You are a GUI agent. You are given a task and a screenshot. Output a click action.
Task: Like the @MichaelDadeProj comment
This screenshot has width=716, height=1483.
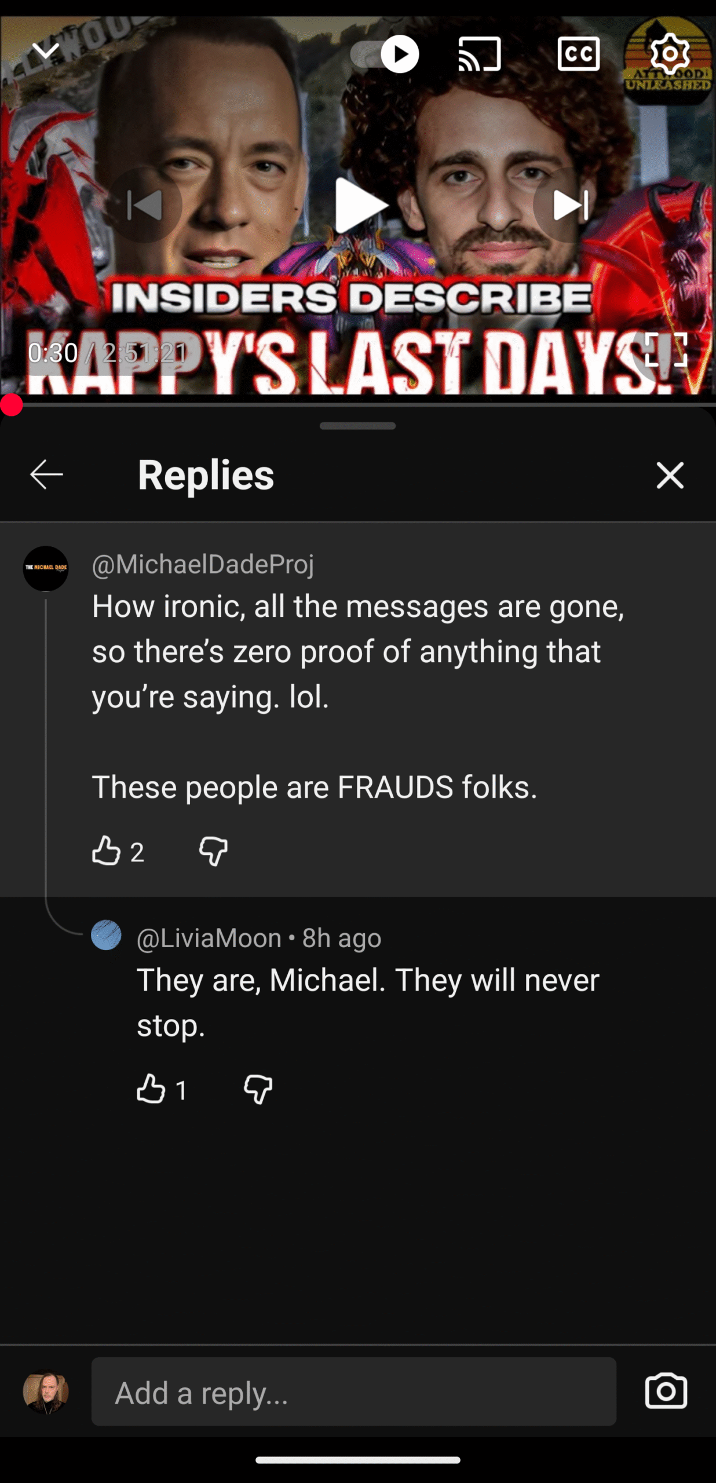[x=106, y=851]
